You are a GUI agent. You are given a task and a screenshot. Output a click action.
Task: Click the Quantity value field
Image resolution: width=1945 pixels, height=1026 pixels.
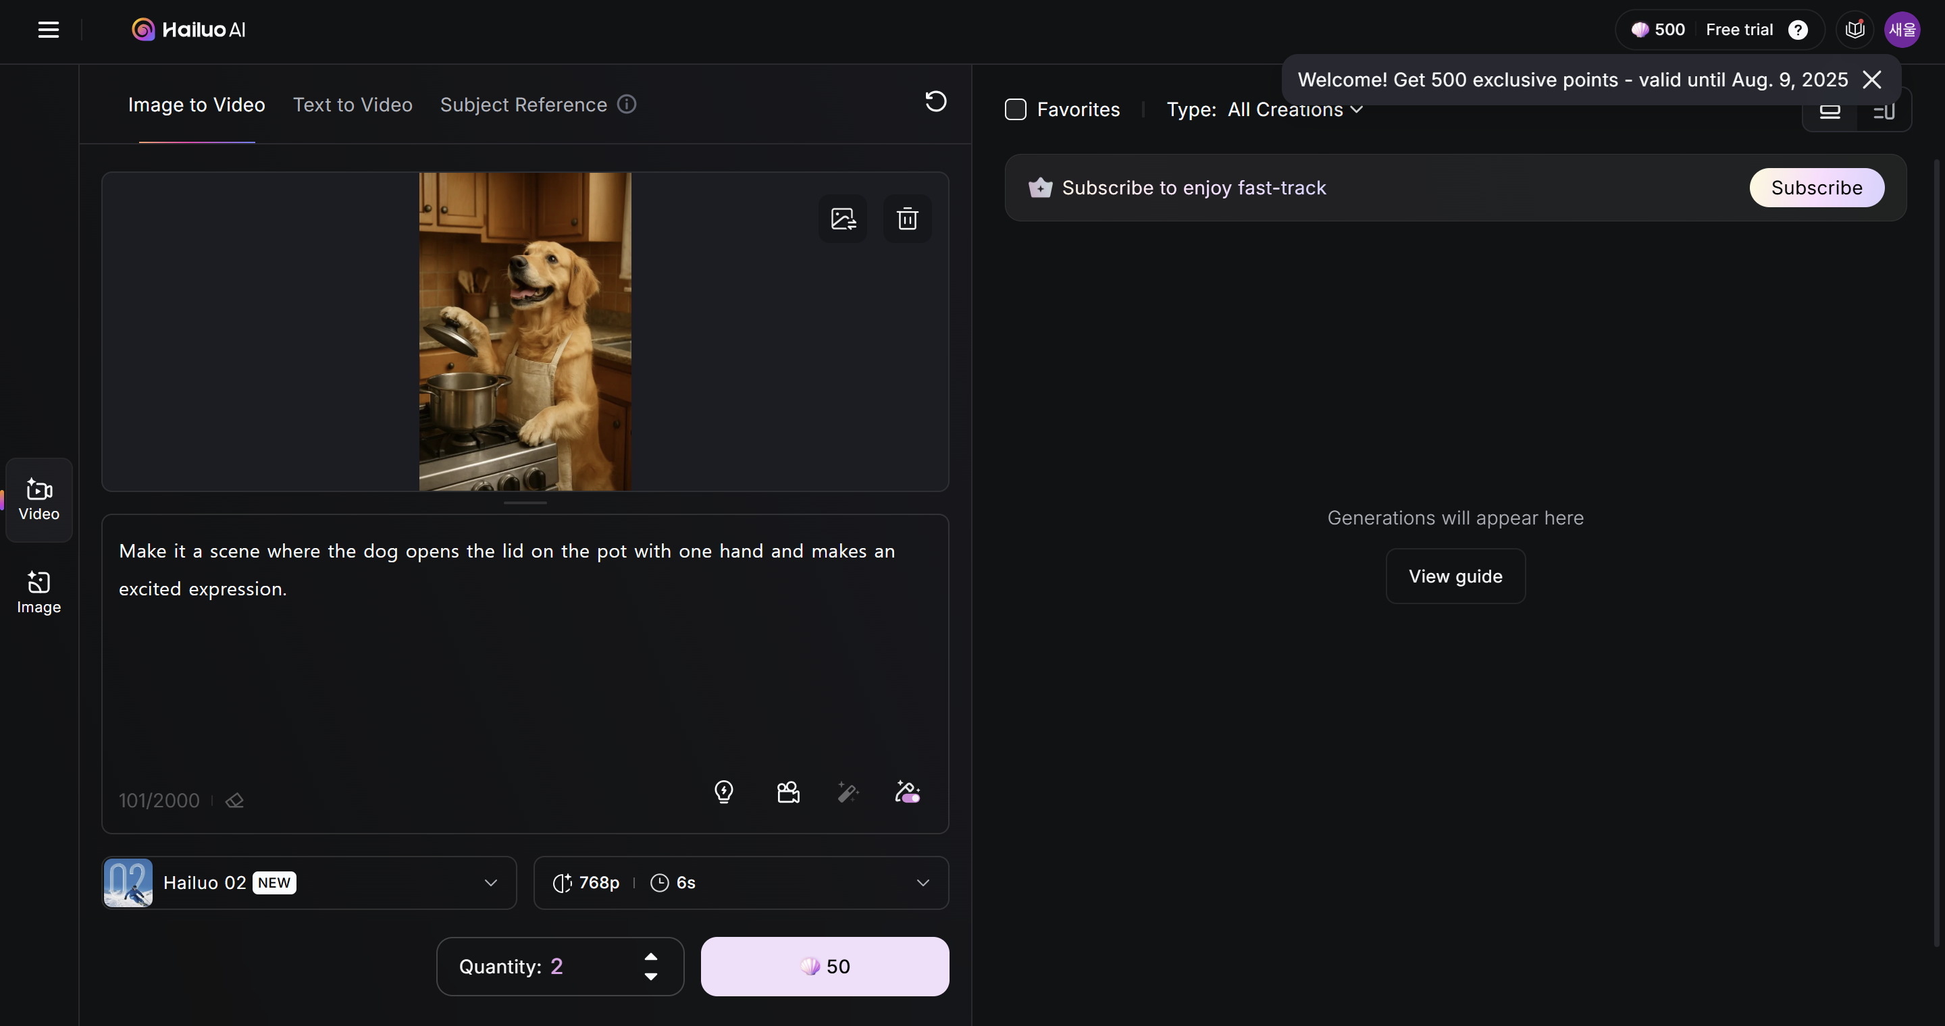tap(559, 967)
